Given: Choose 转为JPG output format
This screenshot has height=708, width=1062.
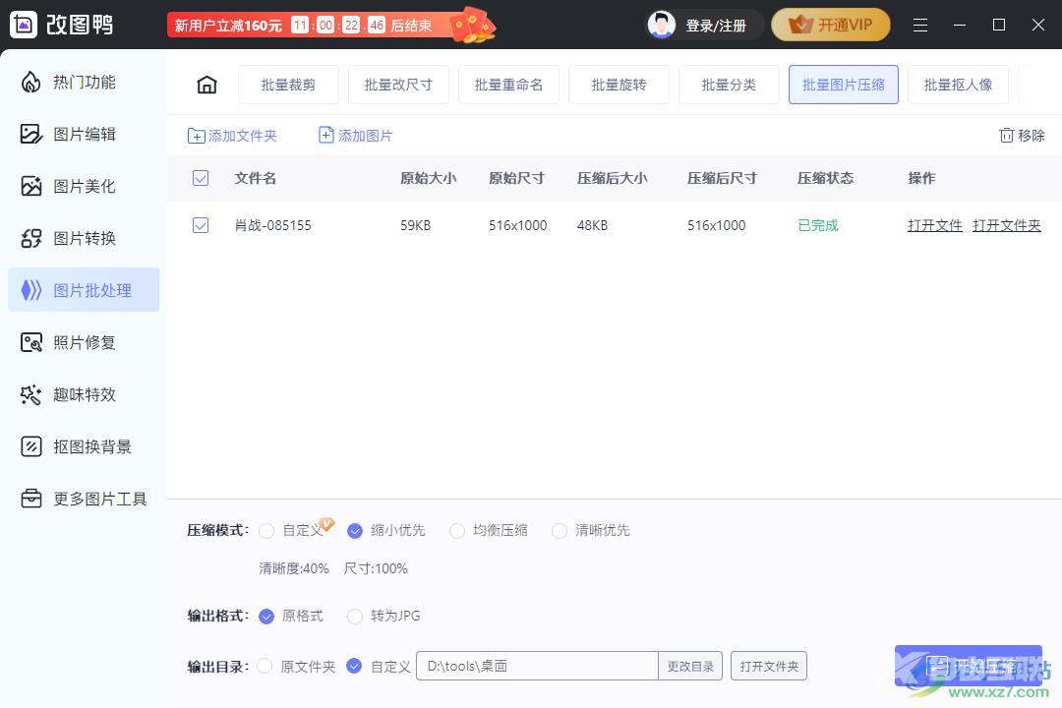Looking at the screenshot, I should click(355, 616).
